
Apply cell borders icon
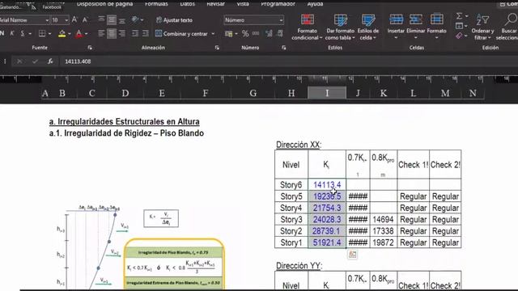(42, 33)
